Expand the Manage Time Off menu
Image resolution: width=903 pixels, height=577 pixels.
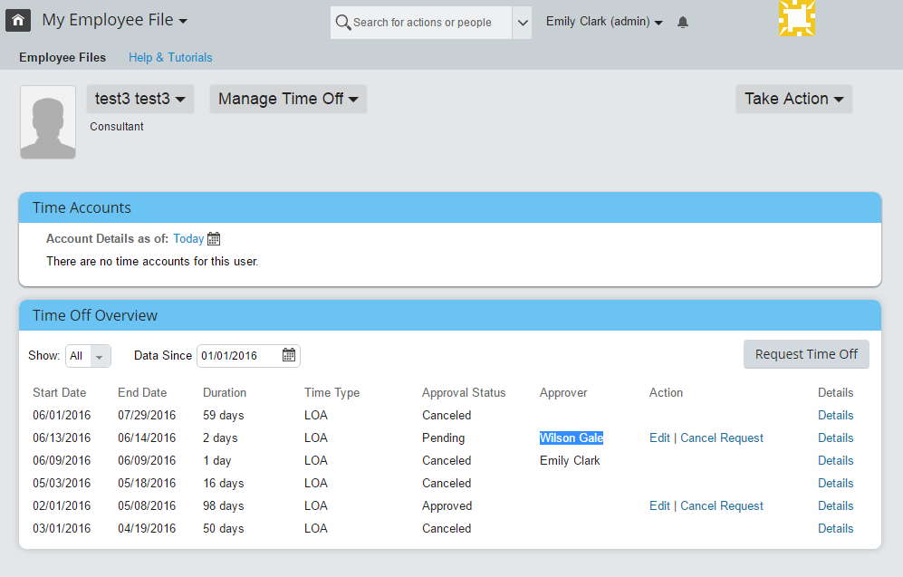tap(288, 99)
